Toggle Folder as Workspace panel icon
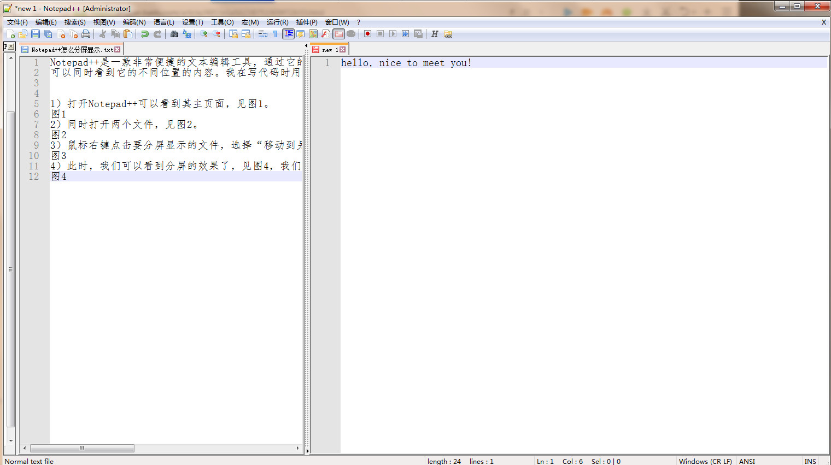 (338, 34)
